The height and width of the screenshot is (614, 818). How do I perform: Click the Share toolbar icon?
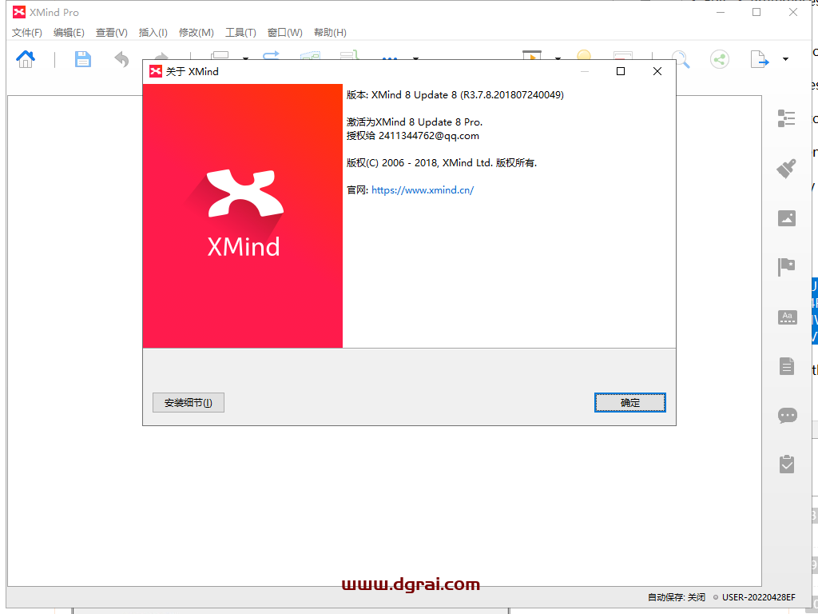[x=718, y=59]
